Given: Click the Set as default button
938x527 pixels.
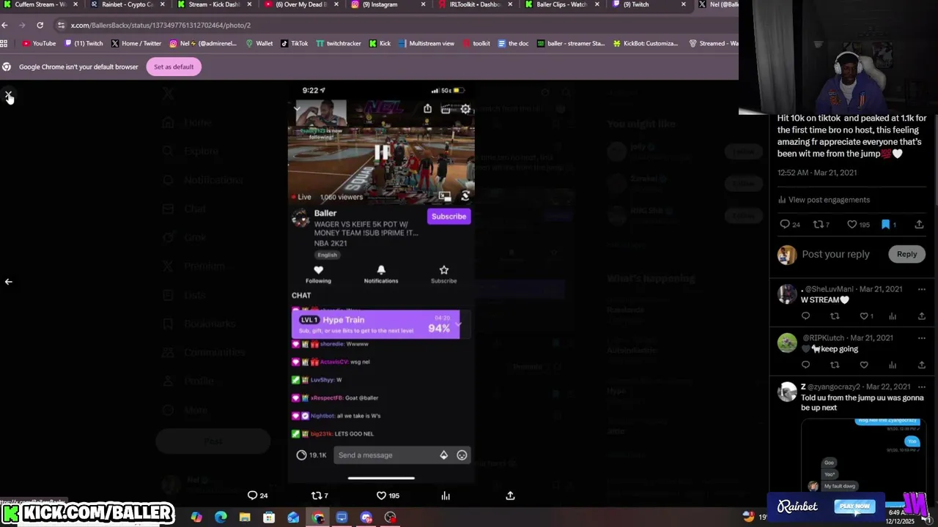Looking at the screenshot, I should [174, 67].
